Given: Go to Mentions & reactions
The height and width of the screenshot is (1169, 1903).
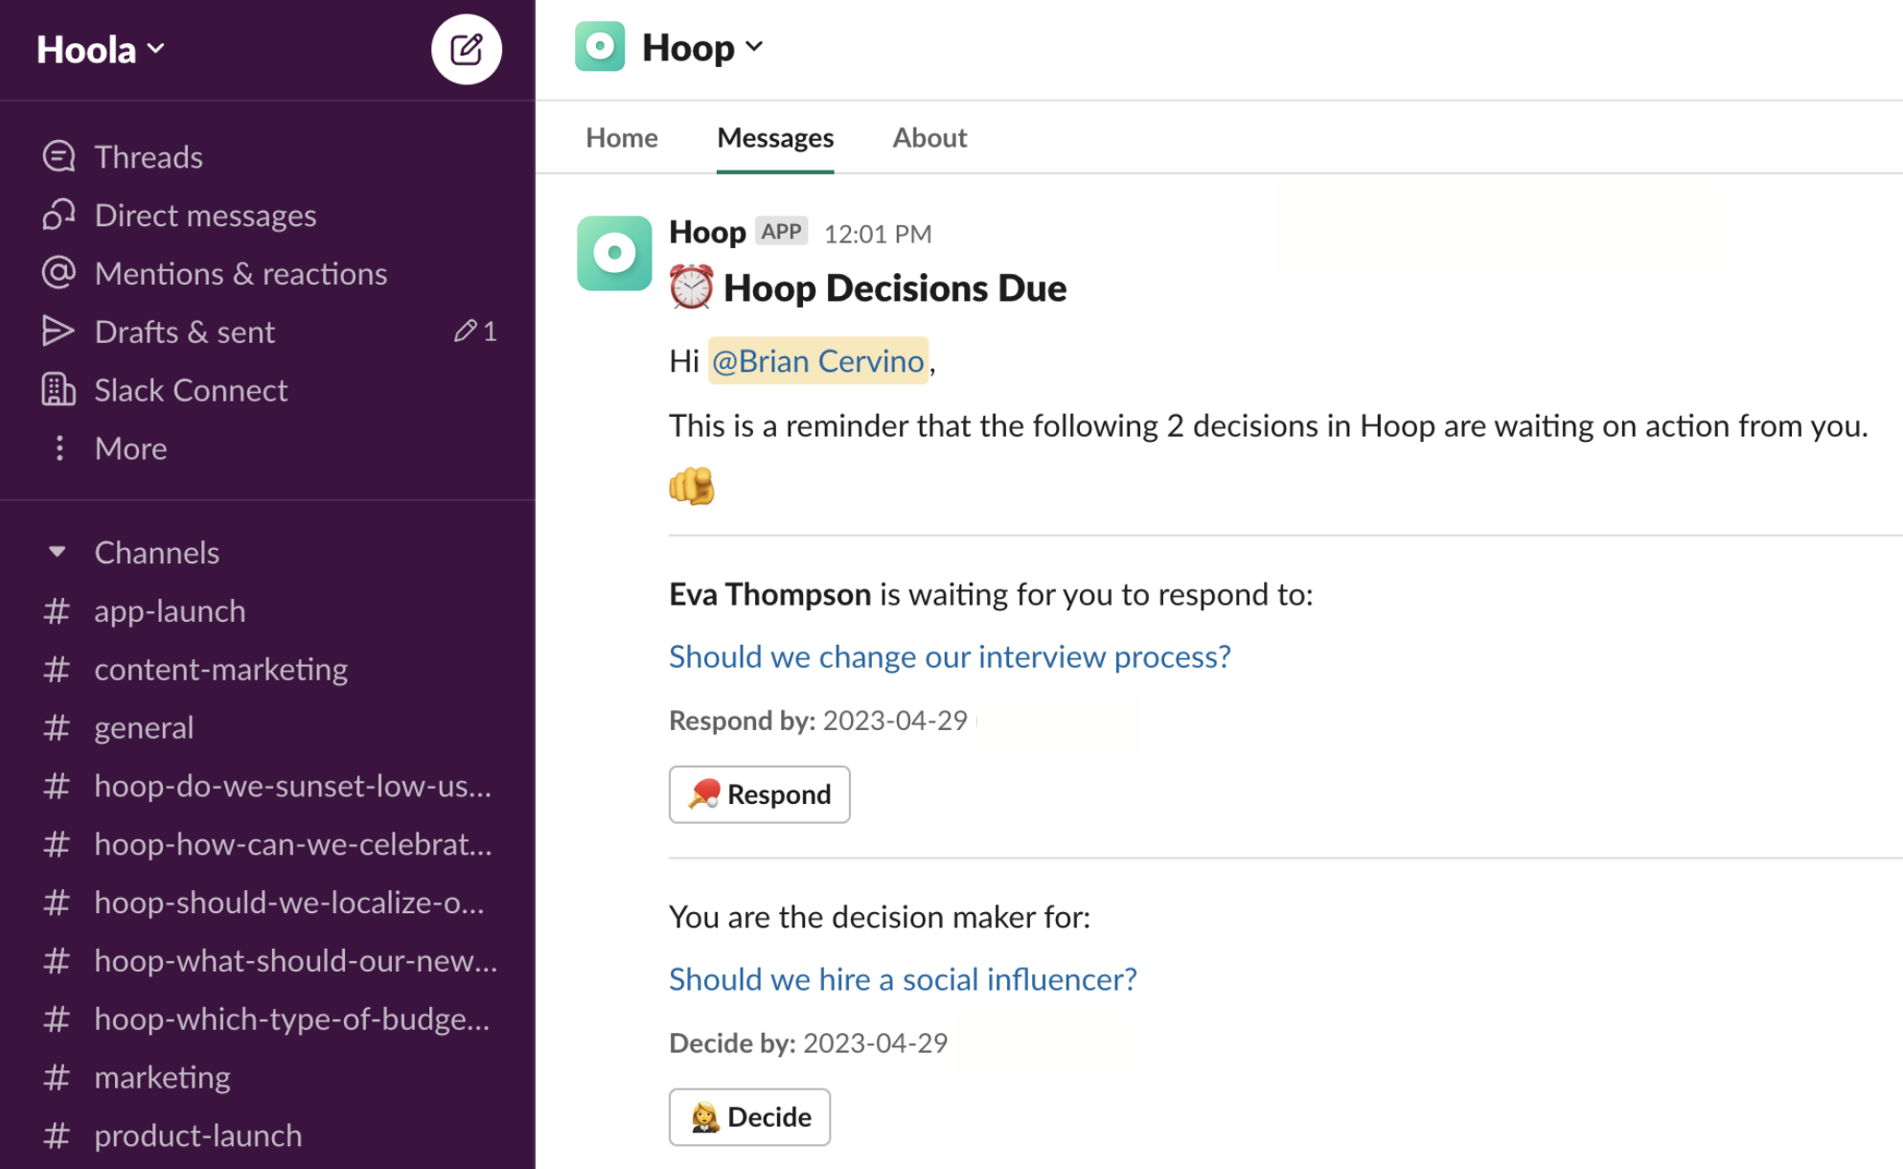Looking at the screenshot, I should (240, 273).
